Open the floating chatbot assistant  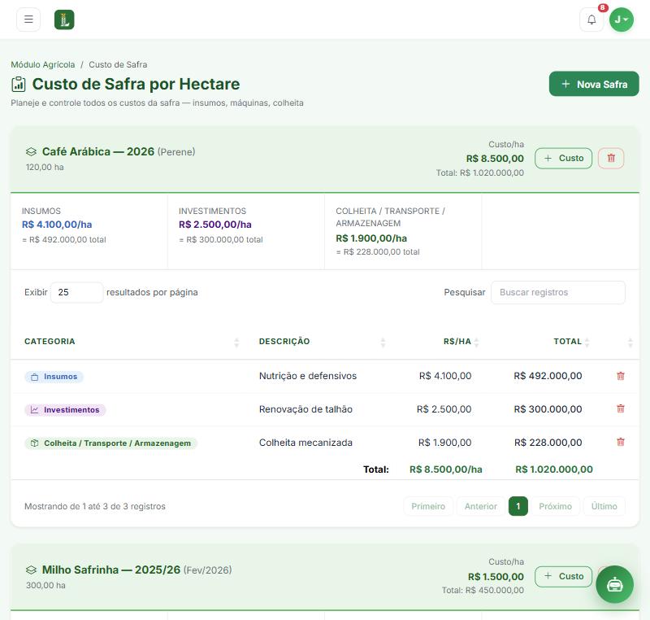pyautogui.click(x=614, y=584)
